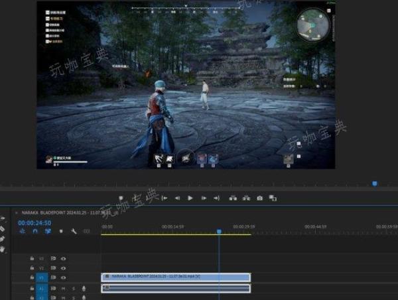
Task: Toggle lock on track A1
Action: [x=32, y=288]
